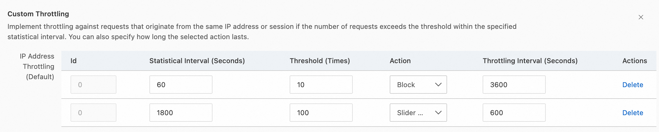Edit the statistical interval field showing 1800
Viewport: 659px width, 132px height.
[x=181, y=113]
